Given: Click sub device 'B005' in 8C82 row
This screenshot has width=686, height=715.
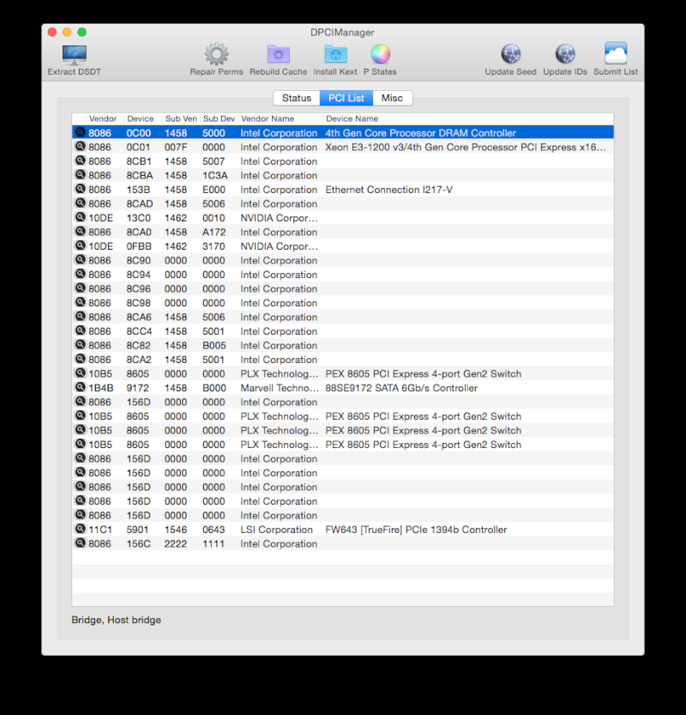Looking at the screenshot, I should 214,346.
